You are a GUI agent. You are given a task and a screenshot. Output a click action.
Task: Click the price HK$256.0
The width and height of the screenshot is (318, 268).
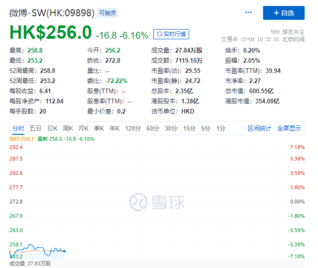click(x=50, y=32)
